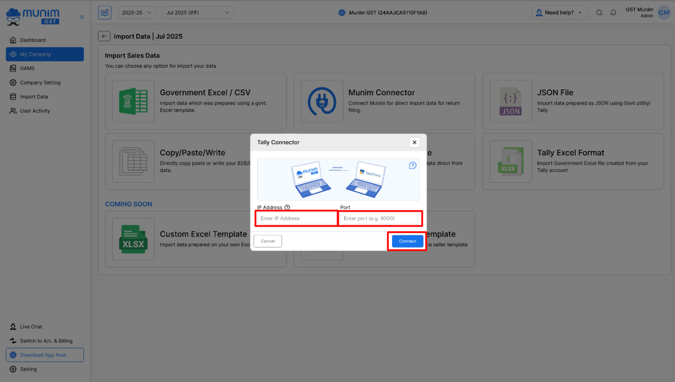Click the Port input field
The width and height of the screenshot is (675, 382).
point(381,218)
